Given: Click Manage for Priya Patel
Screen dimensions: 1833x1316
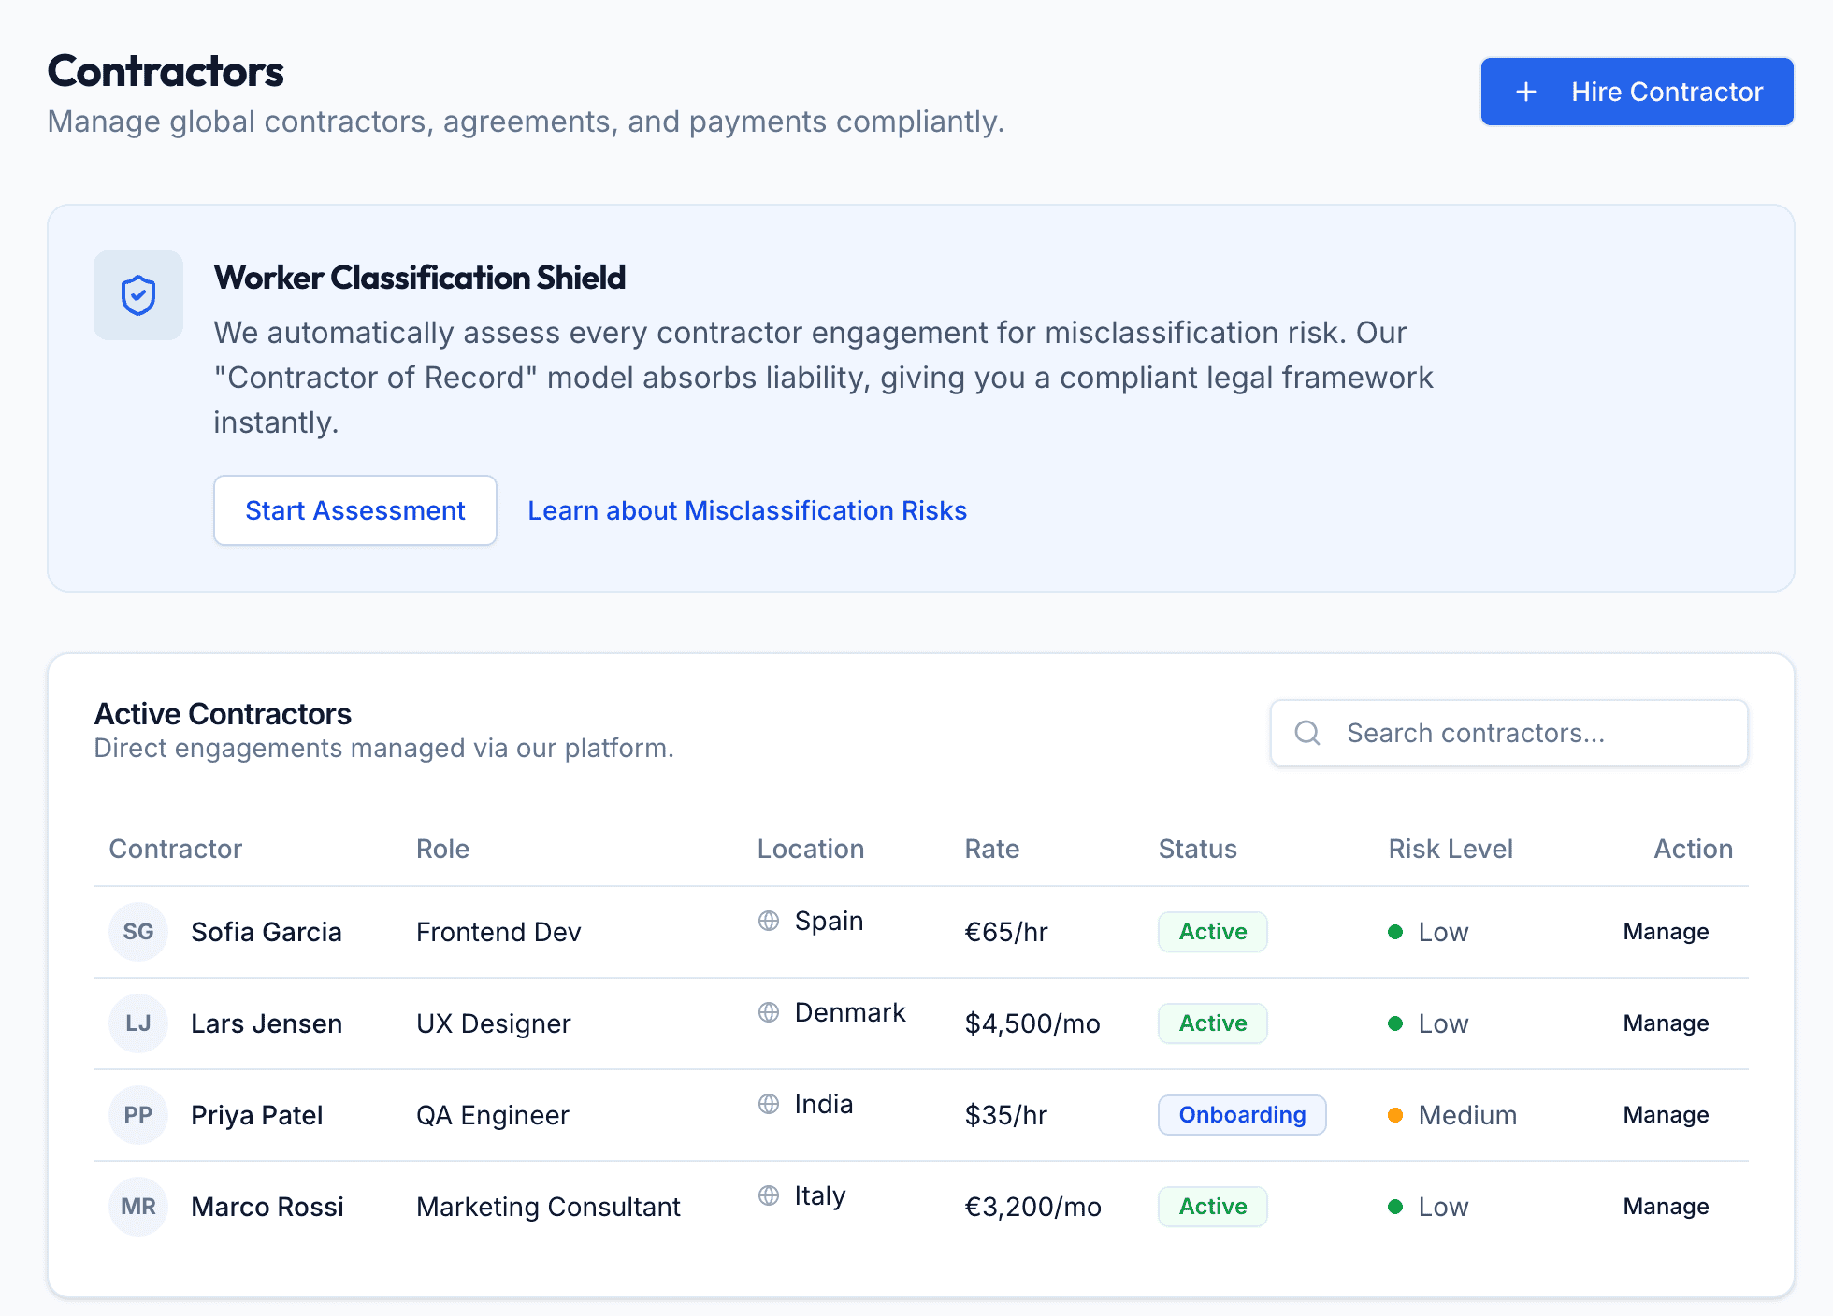Looking at the screenshot, I should (x=1665, y=1114).
